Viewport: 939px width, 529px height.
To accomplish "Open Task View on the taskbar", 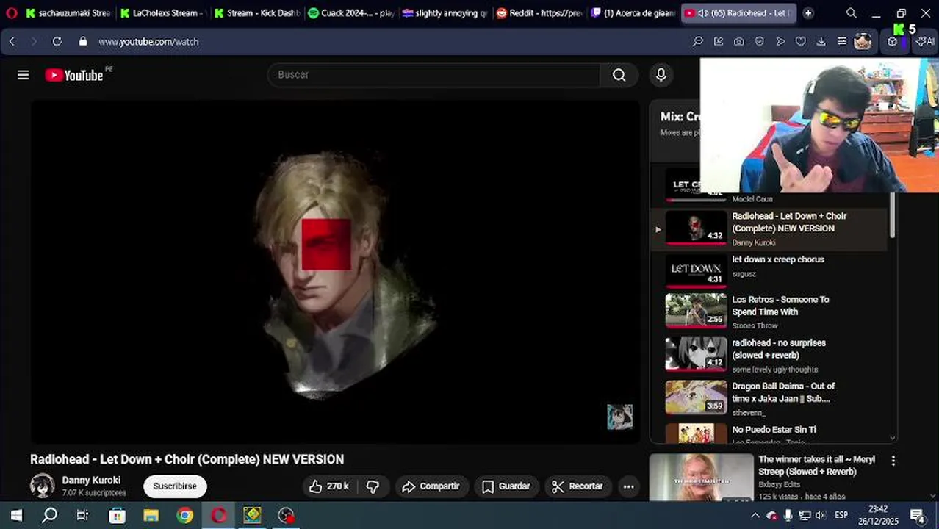I will point(83,515).
